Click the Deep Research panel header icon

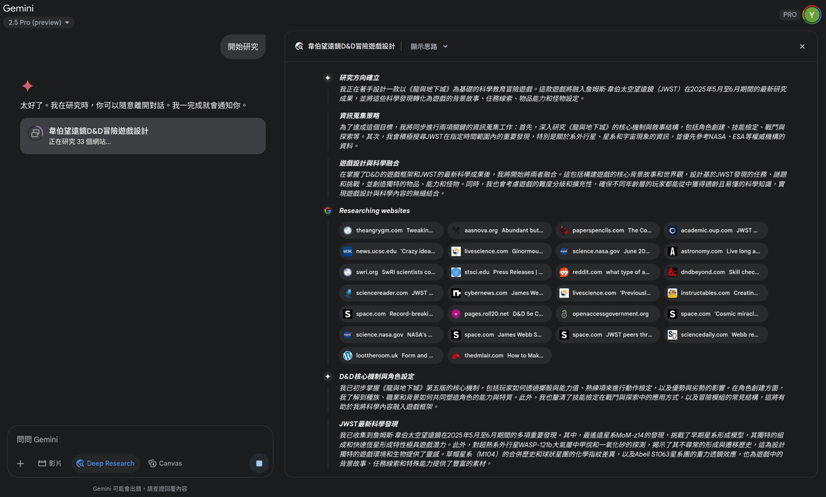coord(299,46)
